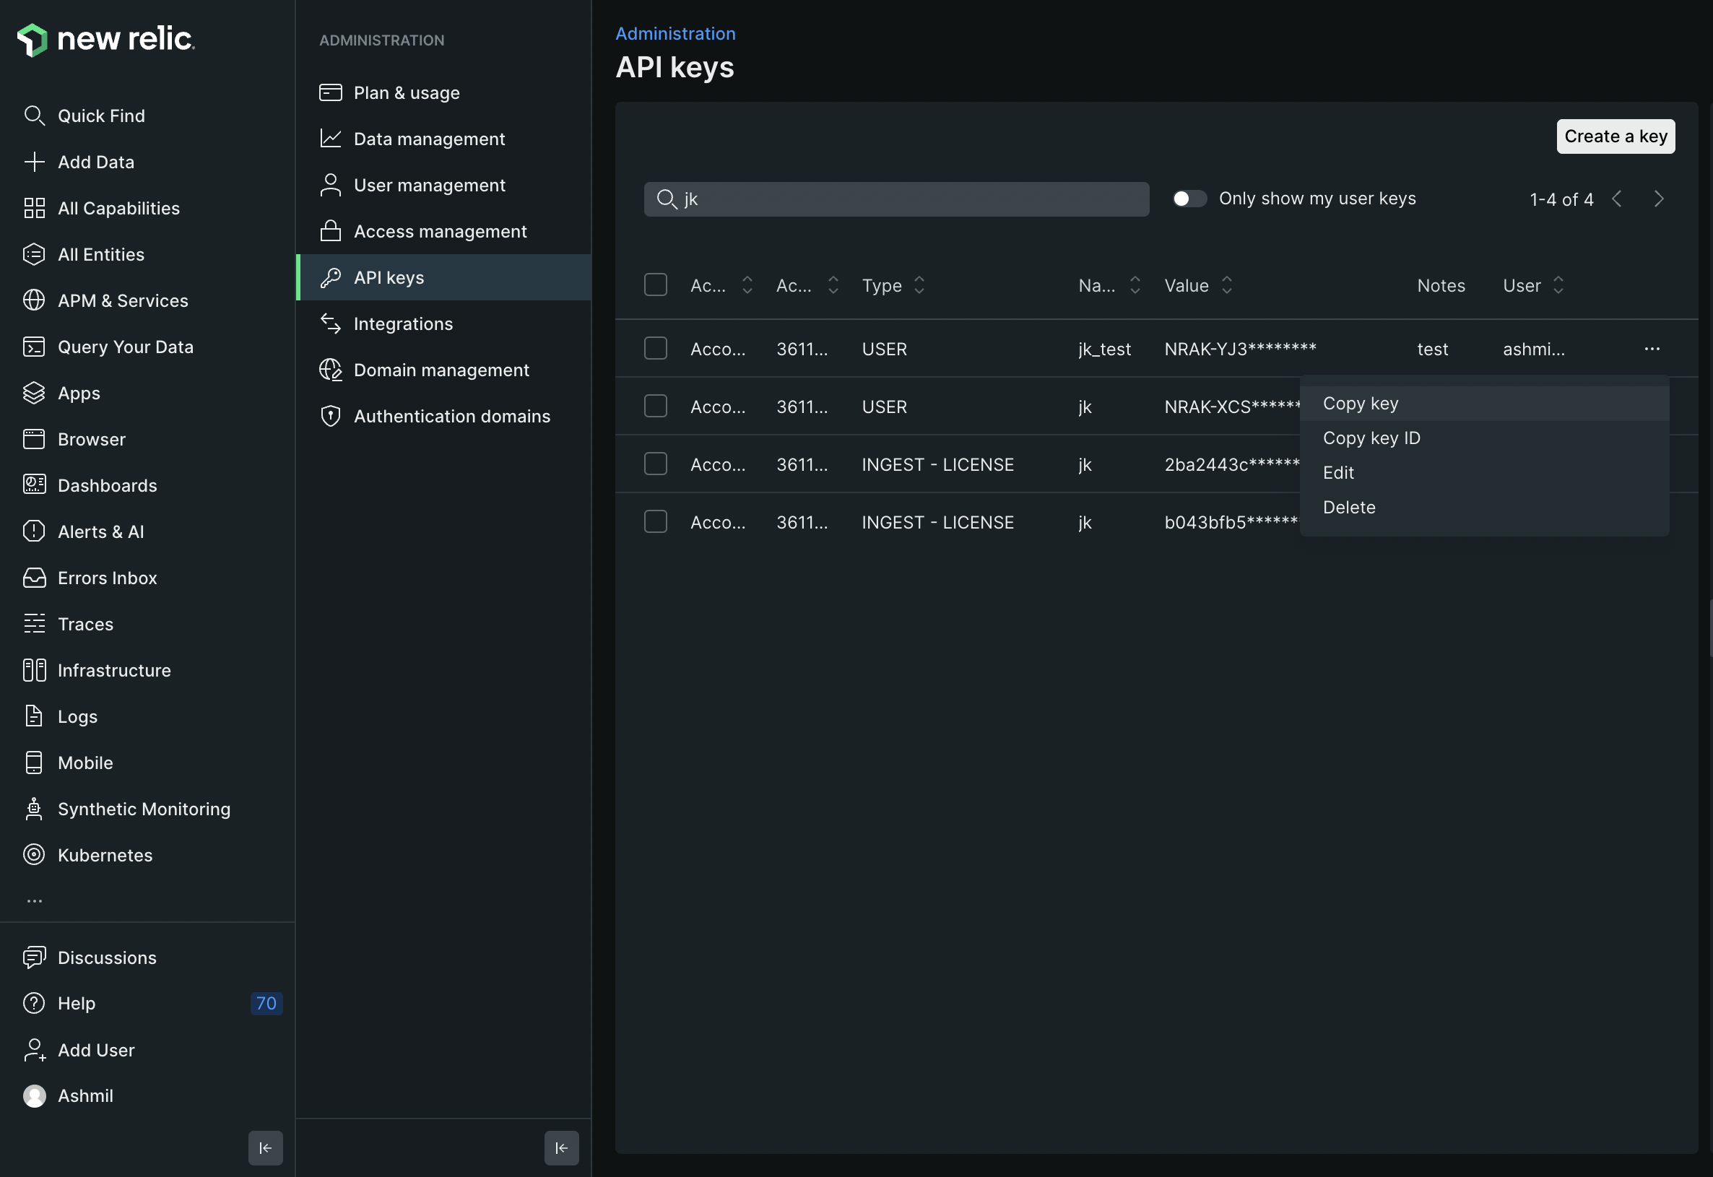Viewport: 1713px width, 1177px height.
Task: Open Integrations admin section
Action: [443, 323]
